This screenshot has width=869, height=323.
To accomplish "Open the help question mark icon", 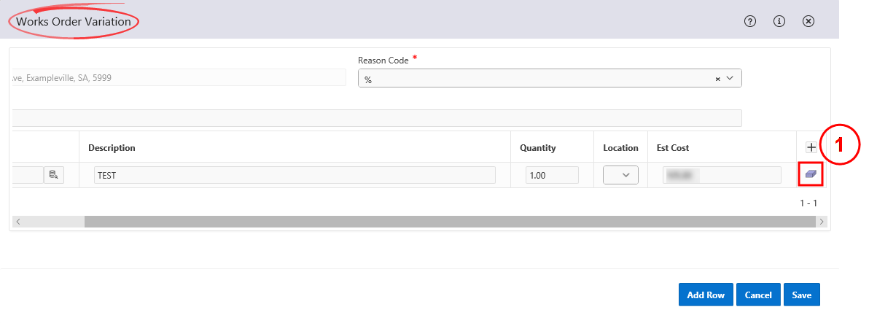I will [749, 21].
